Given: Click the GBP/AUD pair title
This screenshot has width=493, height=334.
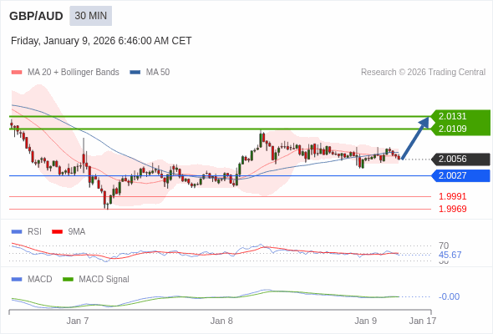Looking at the screenshot, I should pyautogui.click(x=36, y=16).
